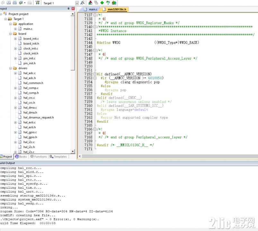Click the hal_i2c.h file icon
The height and width of the screenshot is (231, 258).
tap(20, 147)
